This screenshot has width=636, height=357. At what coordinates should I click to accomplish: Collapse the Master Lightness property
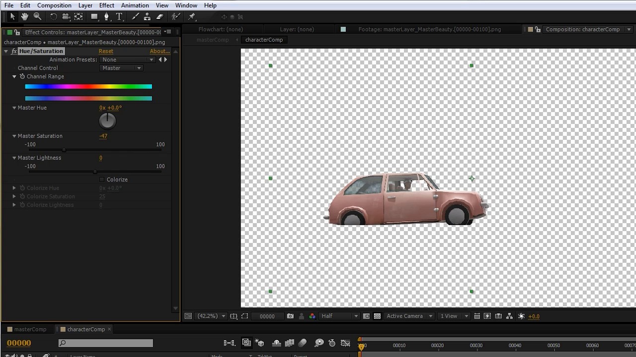tap(14, 158)
